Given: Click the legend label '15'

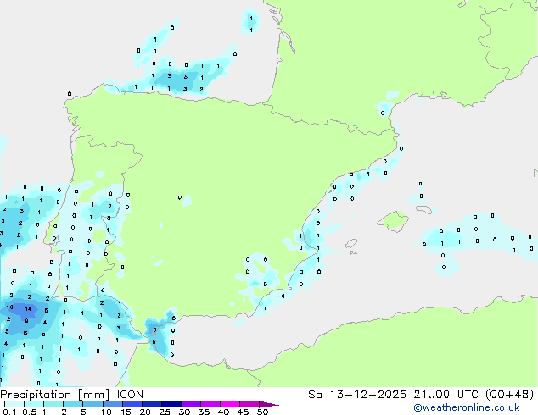Looking at the screenshot, I should [126, 412].
